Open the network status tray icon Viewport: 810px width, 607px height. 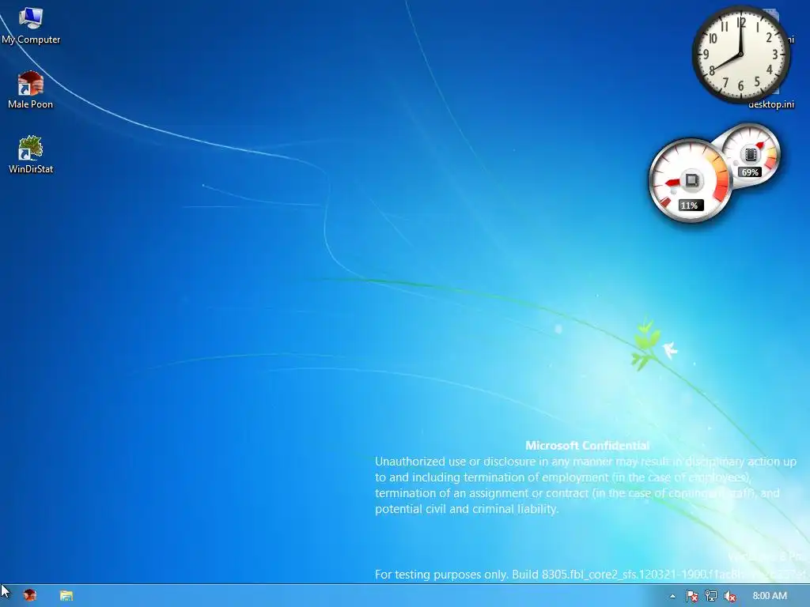click(x=711, y=596)
